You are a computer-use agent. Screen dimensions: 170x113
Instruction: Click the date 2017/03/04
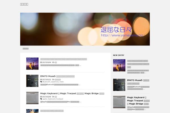(x=46, y=62)
